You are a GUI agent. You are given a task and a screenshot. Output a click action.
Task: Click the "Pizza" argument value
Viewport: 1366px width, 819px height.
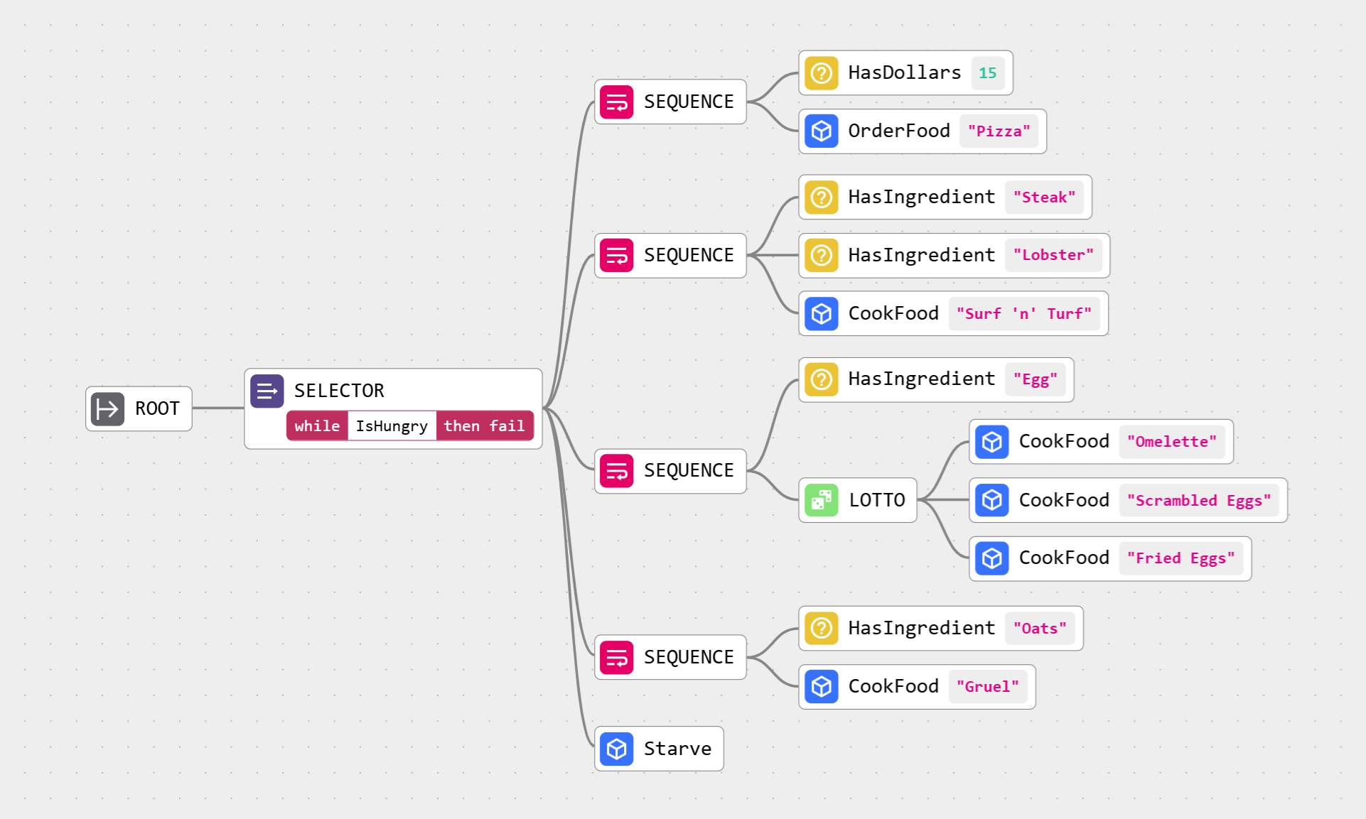(x=999, y=131)
